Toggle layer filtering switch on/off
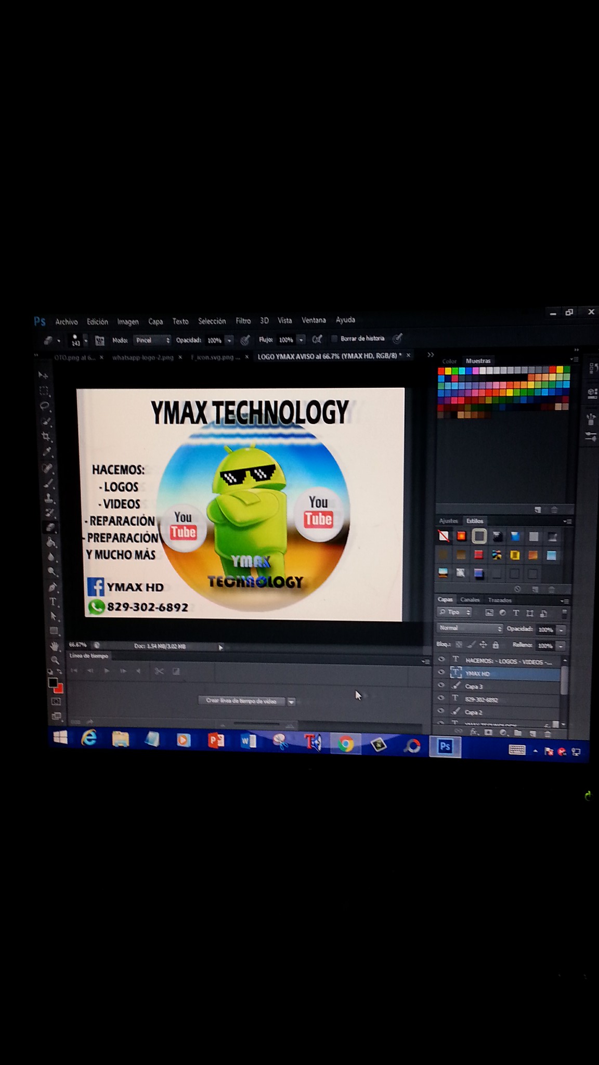The image size is (599, 1065). pos(564,614)
